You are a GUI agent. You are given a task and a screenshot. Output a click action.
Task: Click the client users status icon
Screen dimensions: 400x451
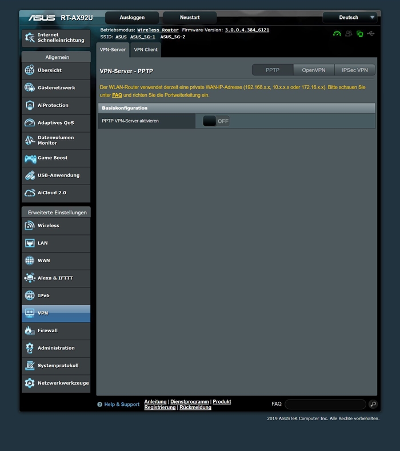coord(349,34)
